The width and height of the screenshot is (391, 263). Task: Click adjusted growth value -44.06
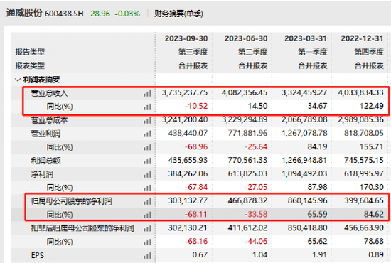coord(256,241)
